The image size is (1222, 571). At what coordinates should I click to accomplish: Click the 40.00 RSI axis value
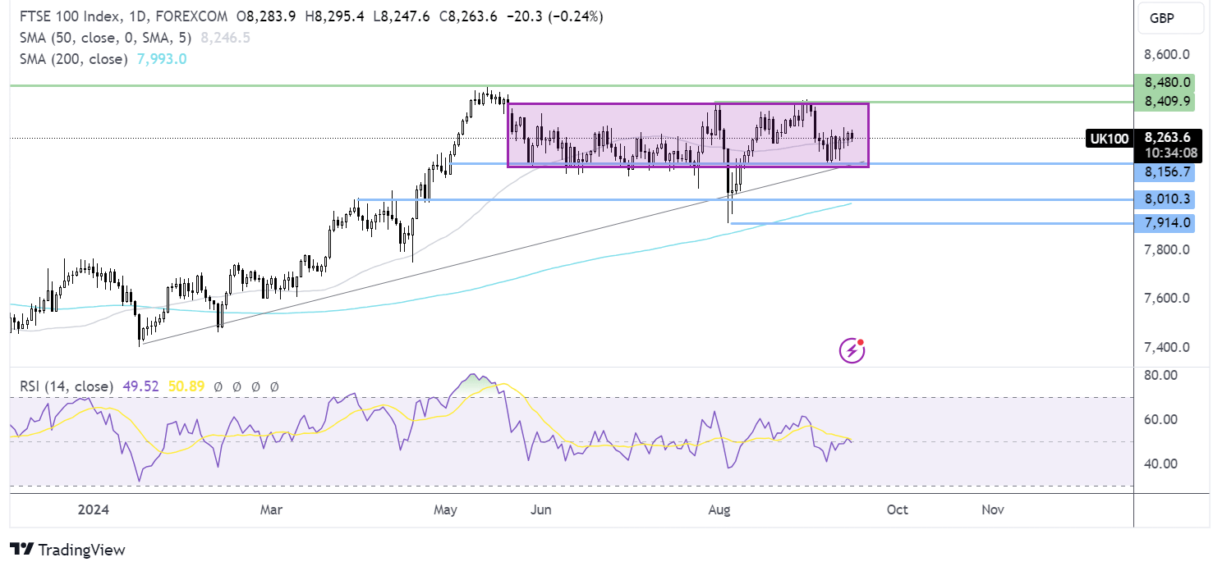point(1161,464)
